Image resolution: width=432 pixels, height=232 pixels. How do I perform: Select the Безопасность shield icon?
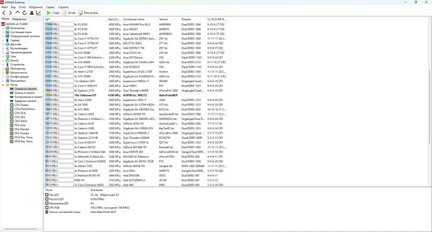point(7,72)
